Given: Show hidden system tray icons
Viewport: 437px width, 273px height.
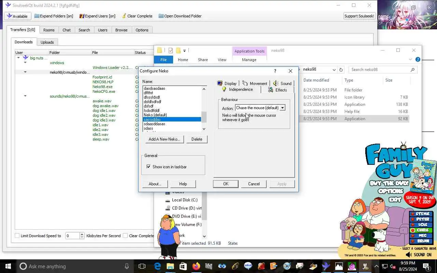Looking at the screenshot, I should coord(376,266).
